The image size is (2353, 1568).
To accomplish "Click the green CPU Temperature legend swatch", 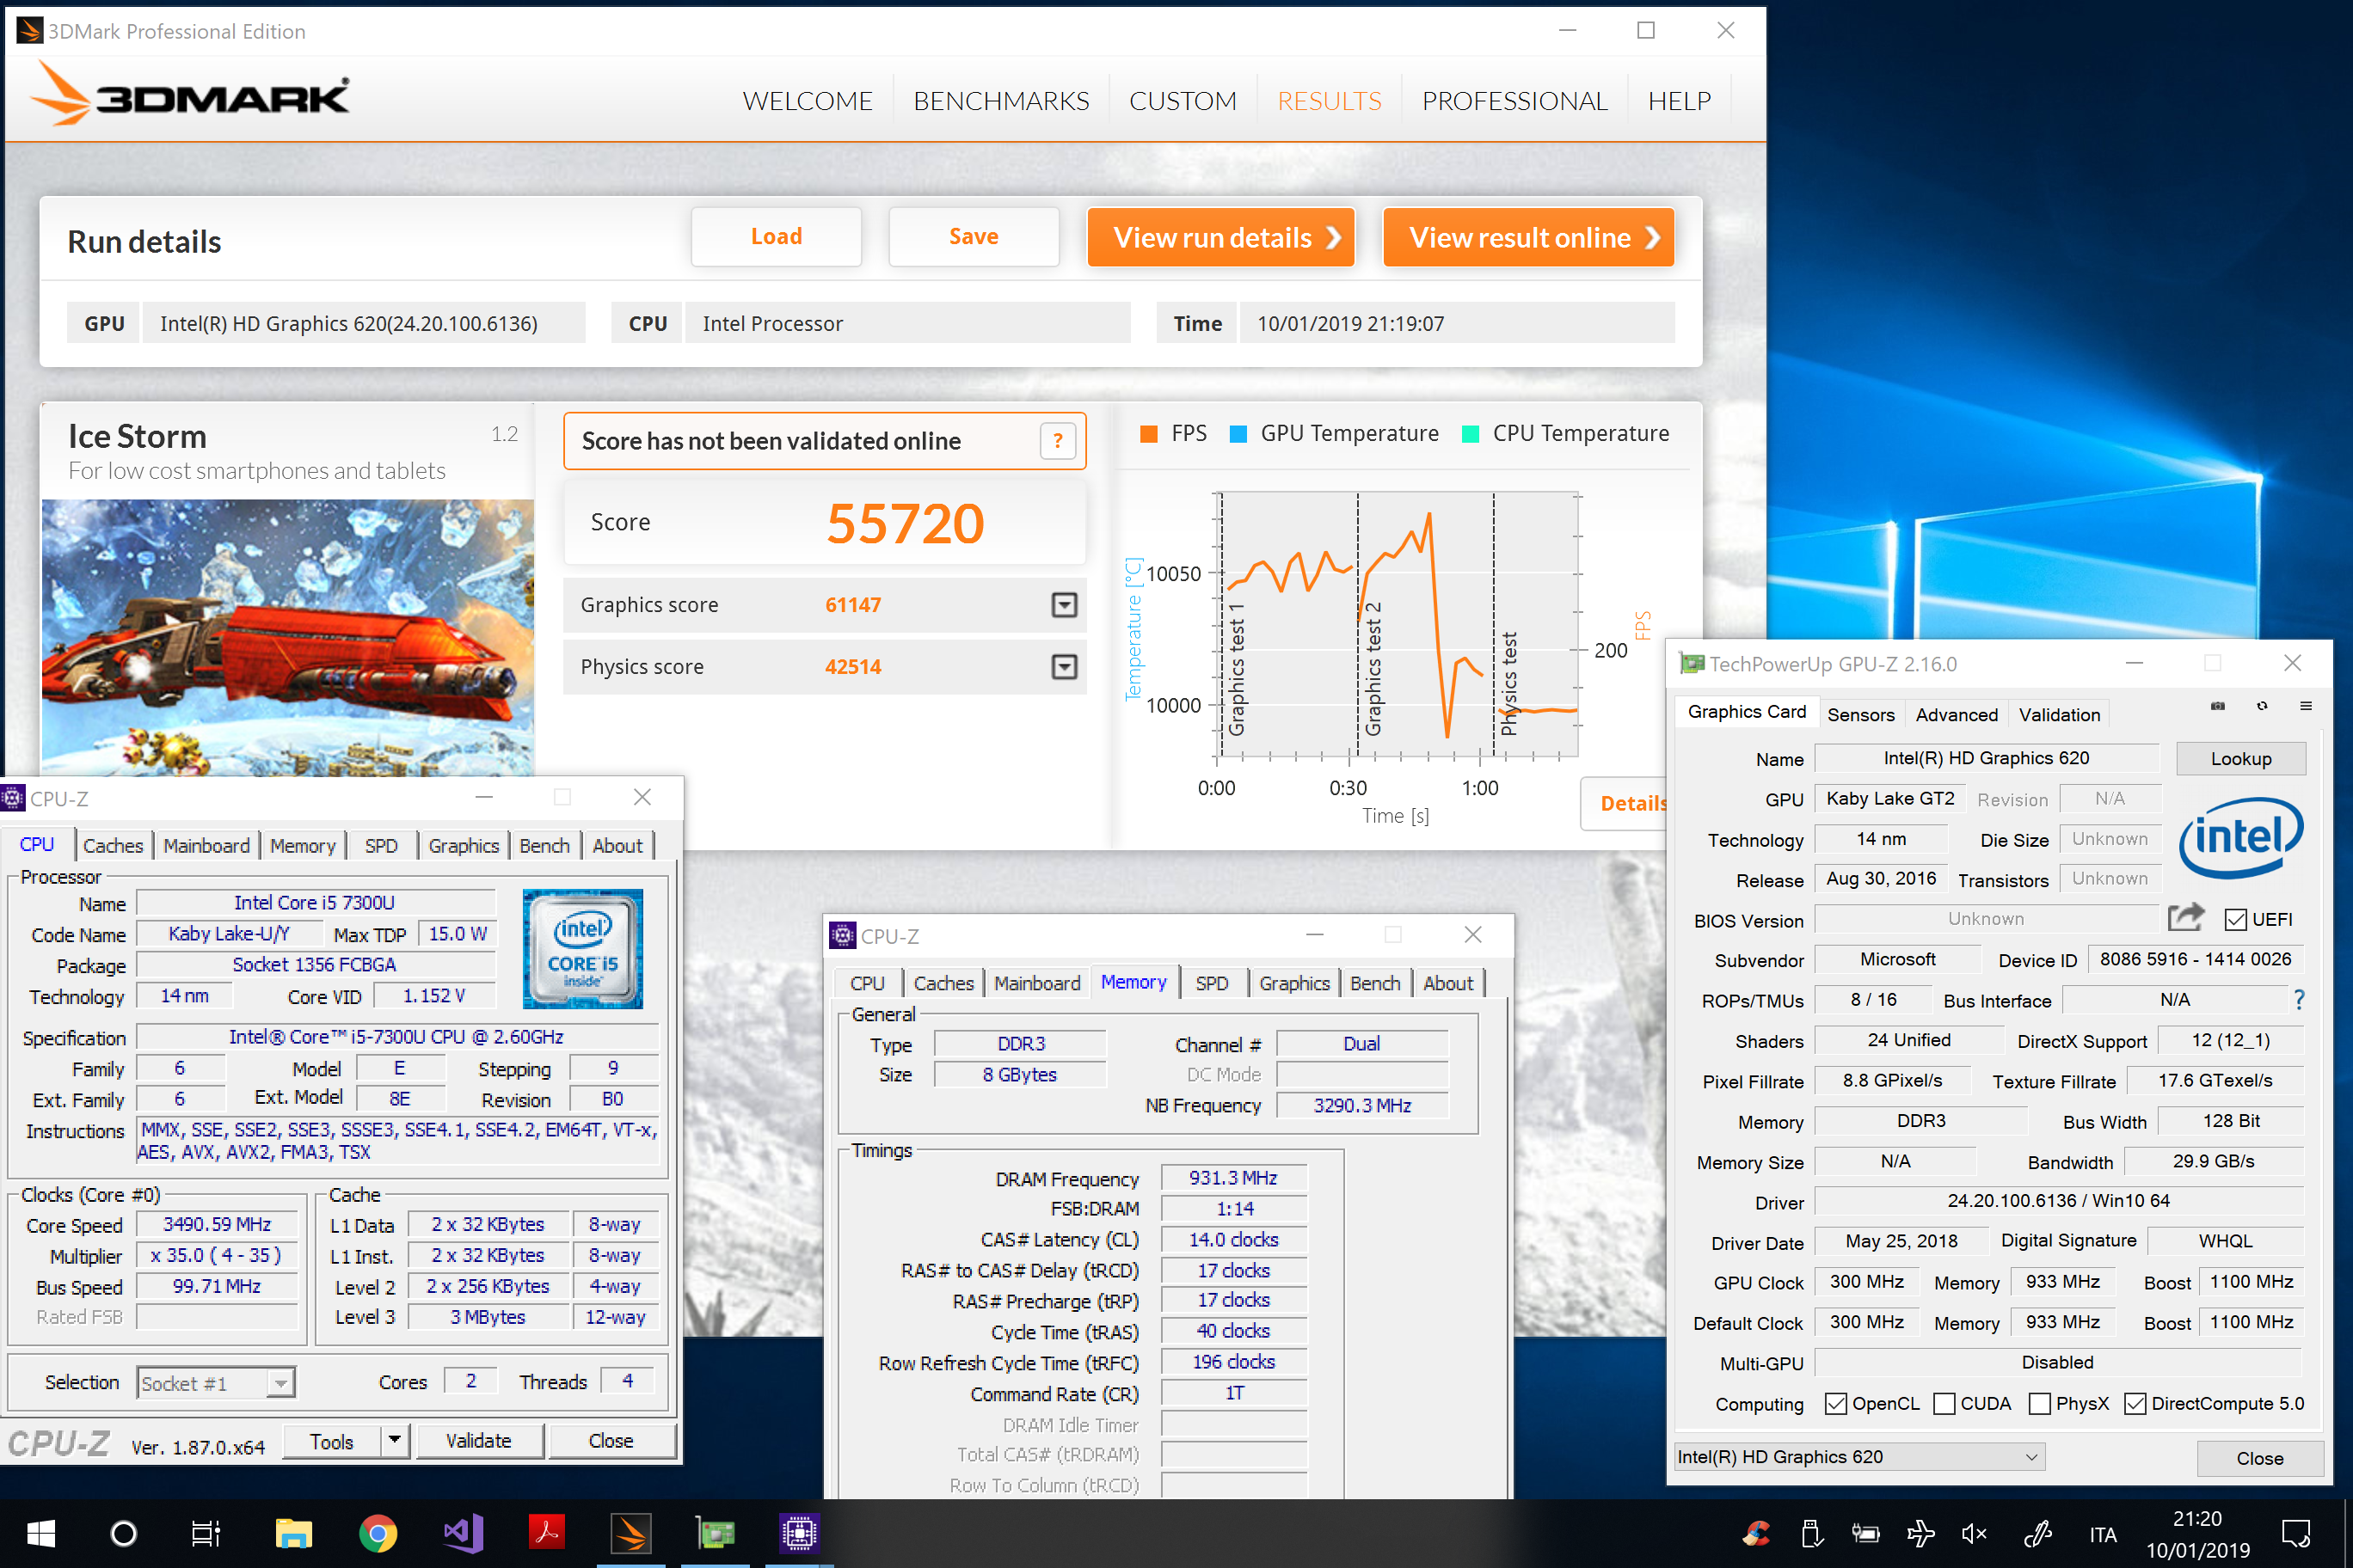I will pyautogui.click(x=1470, y=433).
